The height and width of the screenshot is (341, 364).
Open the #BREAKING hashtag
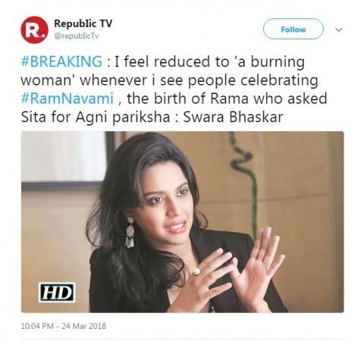(x=61, y=61)
